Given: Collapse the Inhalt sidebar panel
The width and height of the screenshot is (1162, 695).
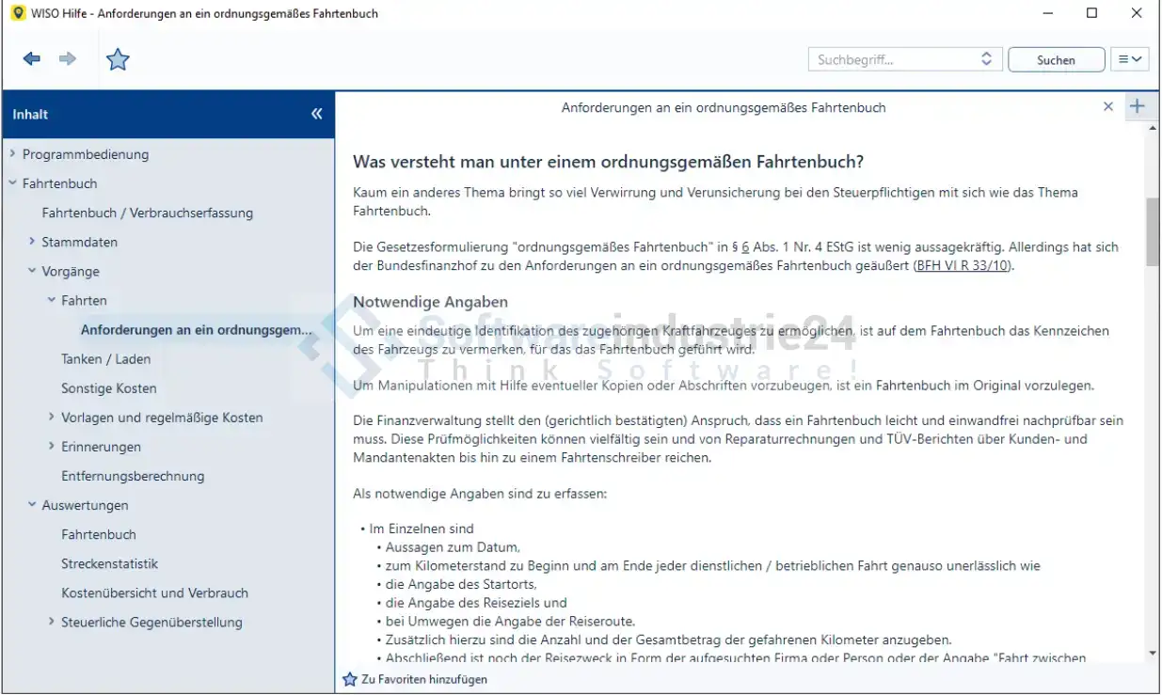Looking at the screenshot, I should pos(316,114).
